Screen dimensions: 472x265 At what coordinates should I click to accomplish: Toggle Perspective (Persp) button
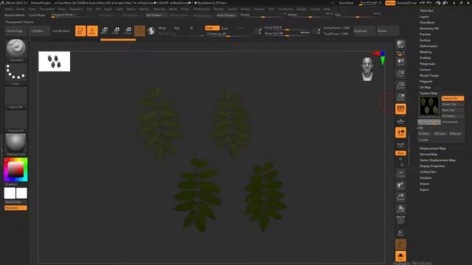[400, 109]
